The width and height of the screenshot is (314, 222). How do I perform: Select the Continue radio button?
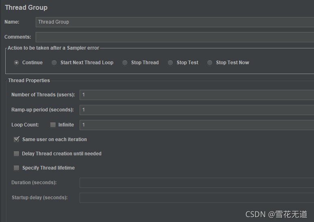pyautogui.click(x=16, y=63)
